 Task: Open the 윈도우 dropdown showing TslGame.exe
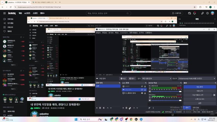click(x=197, y=79)
